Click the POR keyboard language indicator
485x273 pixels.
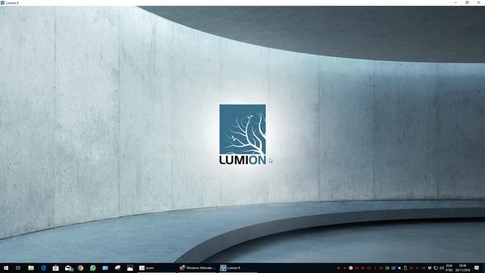tap(449, 268)
